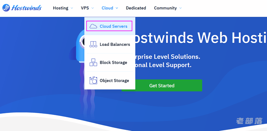Click the Hostwinds logo
Screen dimensions: 267x131
click(22, 8)
